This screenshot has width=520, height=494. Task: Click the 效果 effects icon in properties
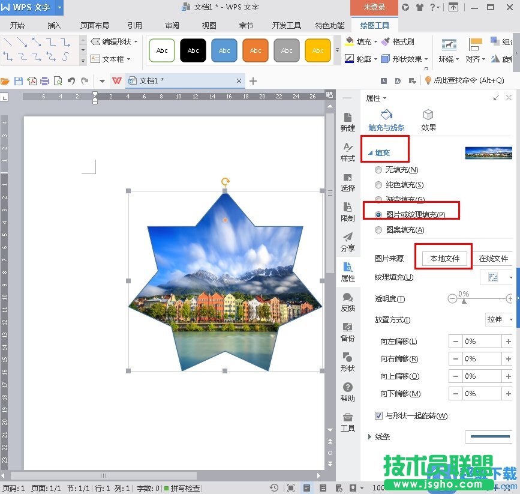428,120
